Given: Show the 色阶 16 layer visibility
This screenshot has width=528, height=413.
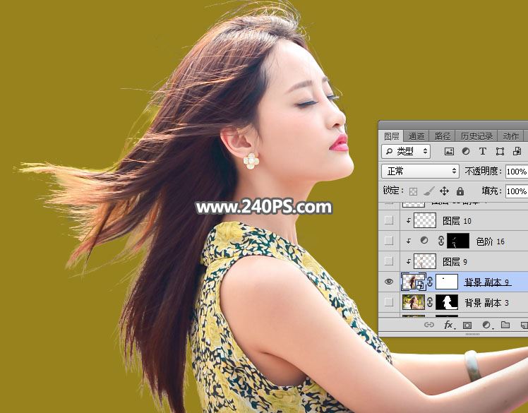Looking at the screenshot, I should pyautogui.click(x=389, y=241).
